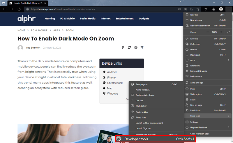Screen dimensions: 233x143
Task: Expand the Help and feedback submenu
Action: coord(208,127)
